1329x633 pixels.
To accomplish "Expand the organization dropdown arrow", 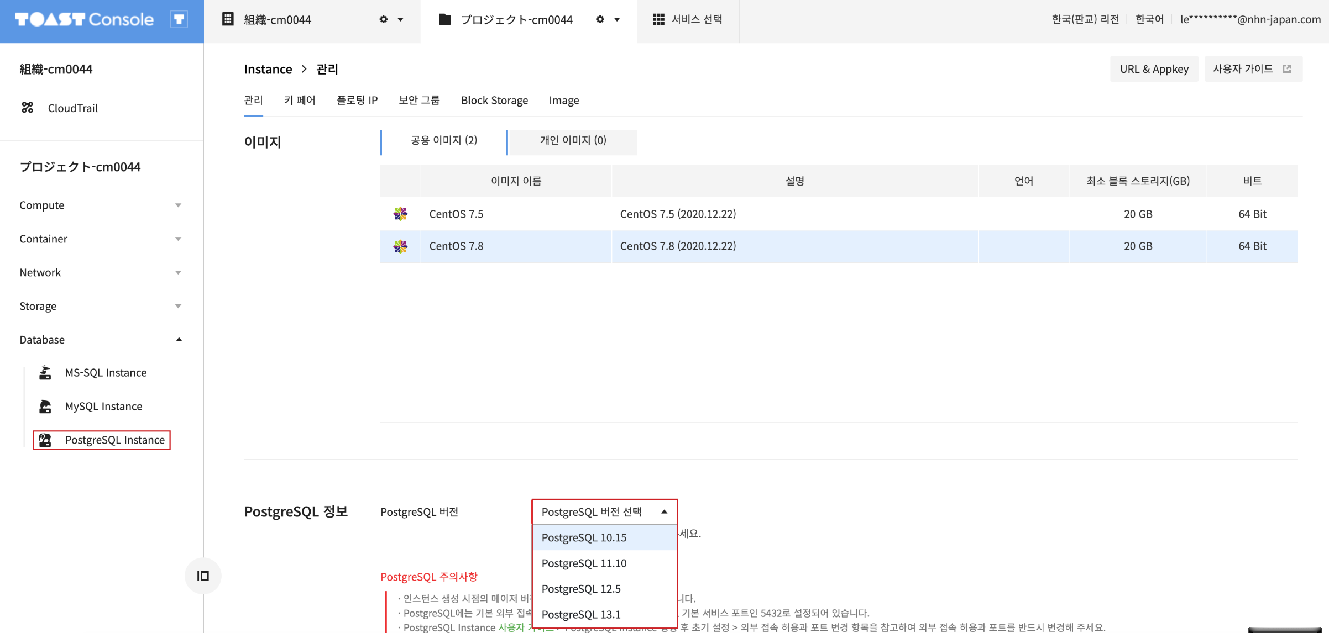I will coord(401,19).
